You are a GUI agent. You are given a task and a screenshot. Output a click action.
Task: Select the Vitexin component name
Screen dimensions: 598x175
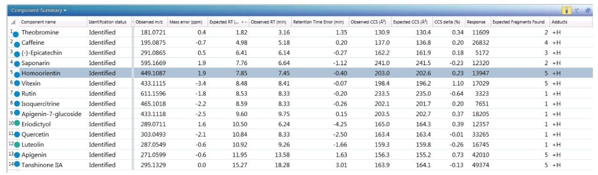[x=31, y=83]
